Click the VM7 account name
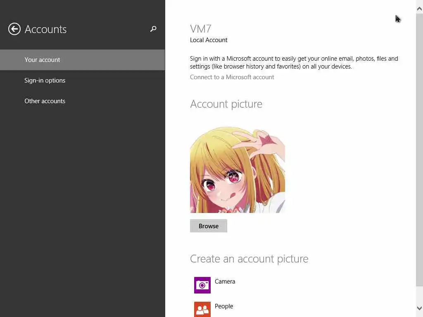The width and height of the screenshot is (423, 317). point(200,29)
